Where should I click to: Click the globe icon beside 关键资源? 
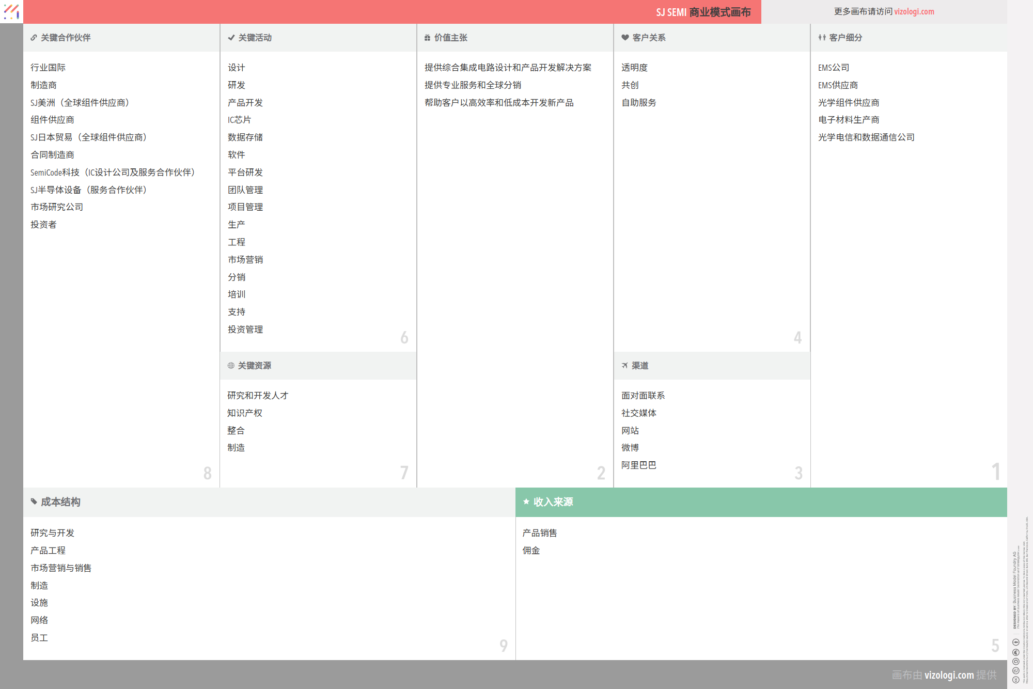(x=231, y=366)
